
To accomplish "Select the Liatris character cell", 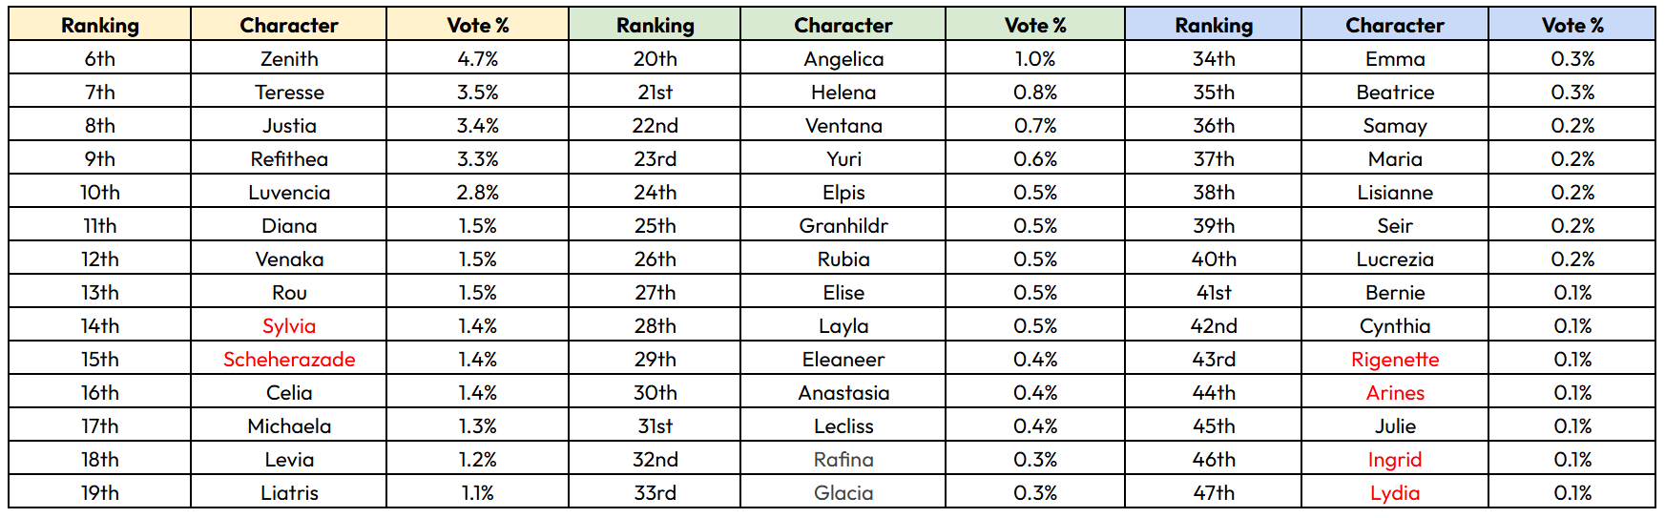I will tap(289, 492).
